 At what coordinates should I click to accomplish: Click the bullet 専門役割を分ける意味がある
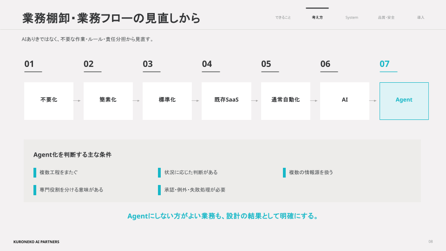click(72, 190)
